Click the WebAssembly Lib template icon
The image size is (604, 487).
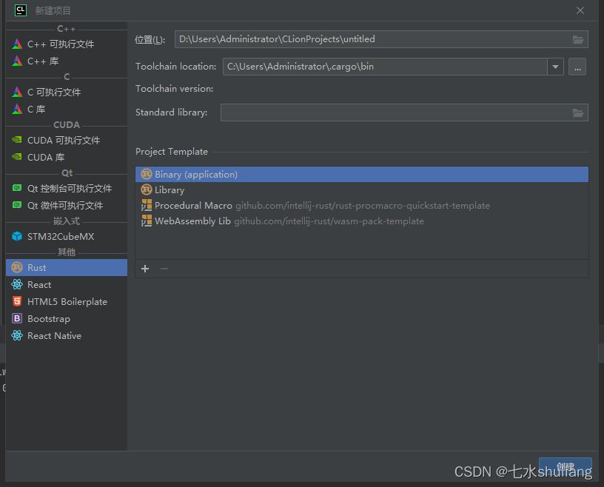pyautogui.click(x=147, y=221)
